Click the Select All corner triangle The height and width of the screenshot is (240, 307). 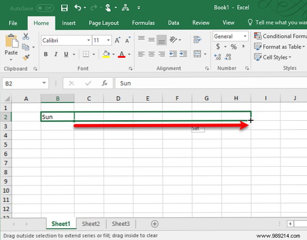[x=7, y=98]
